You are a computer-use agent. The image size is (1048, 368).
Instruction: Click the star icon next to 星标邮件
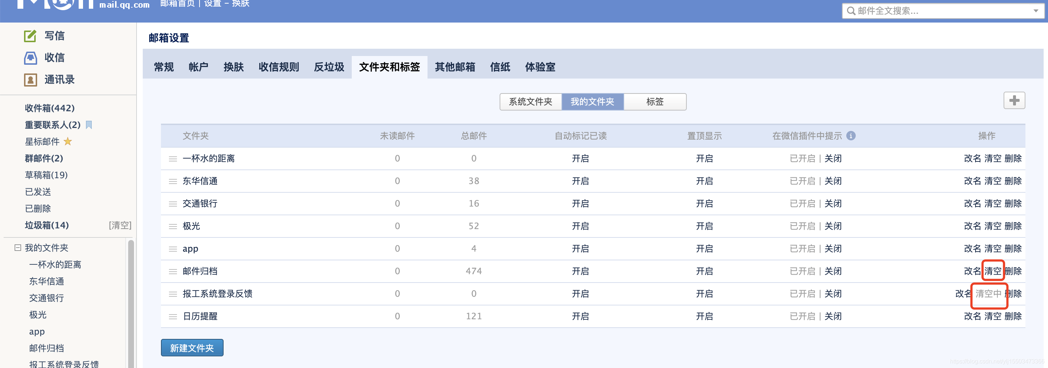pos(68,141)
